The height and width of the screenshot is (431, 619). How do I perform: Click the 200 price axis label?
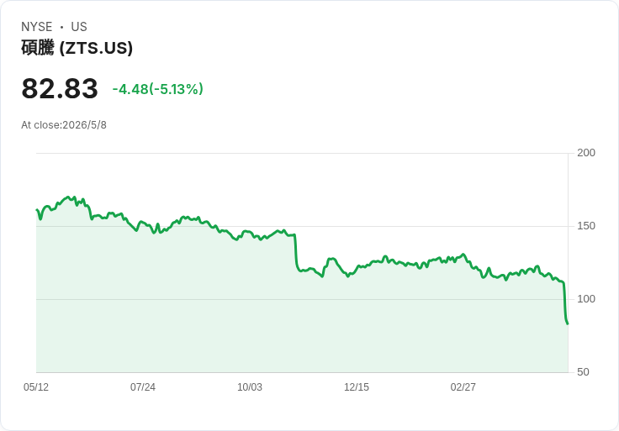tap(586, 153)
